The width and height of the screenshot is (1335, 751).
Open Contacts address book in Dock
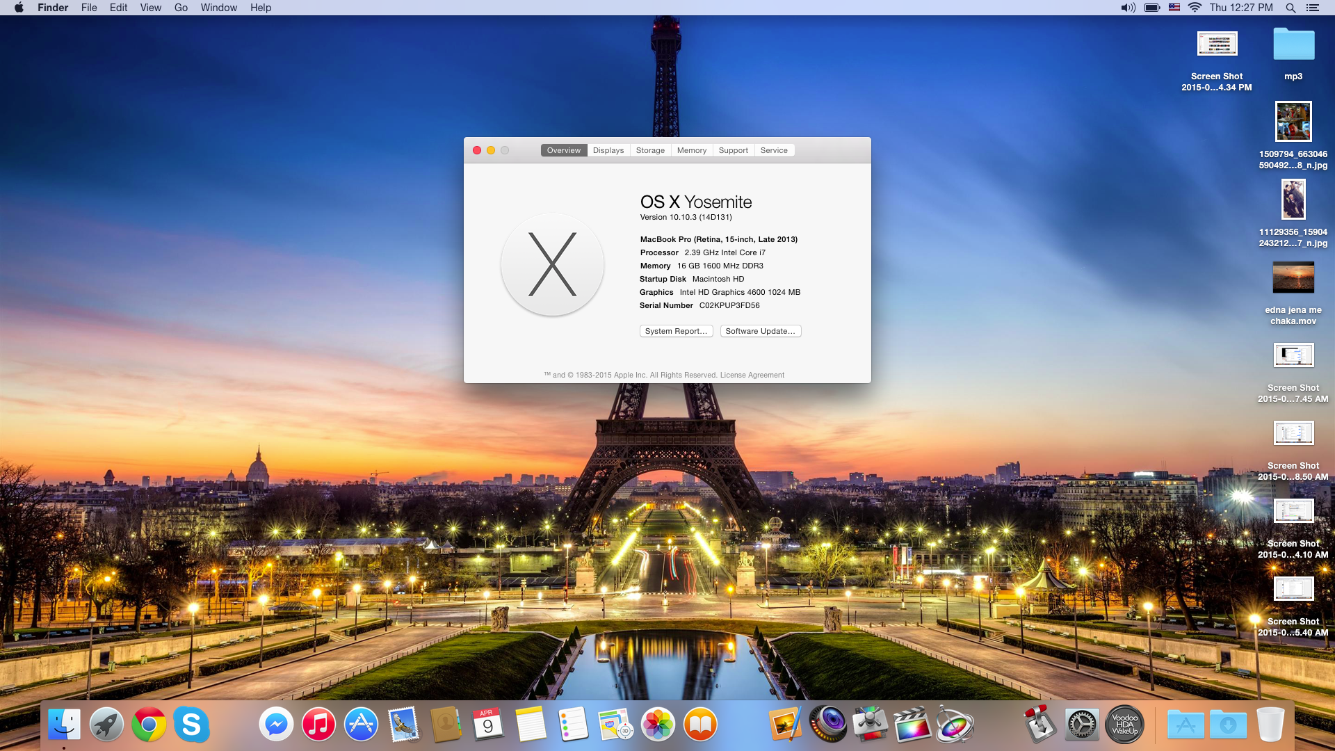pyautogui.click(x=446, y=725)
